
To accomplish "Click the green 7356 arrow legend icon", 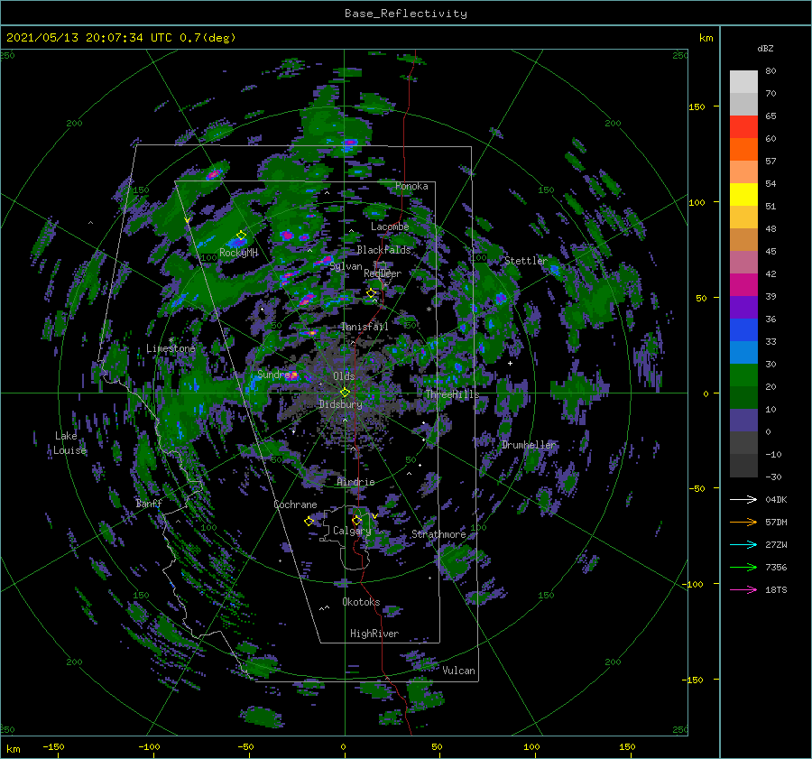I will (x=743, y=568).
